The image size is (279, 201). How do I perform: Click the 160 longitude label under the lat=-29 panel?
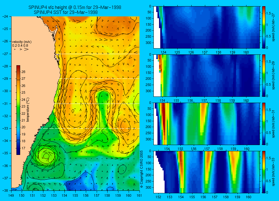click(x=246, y=101)
